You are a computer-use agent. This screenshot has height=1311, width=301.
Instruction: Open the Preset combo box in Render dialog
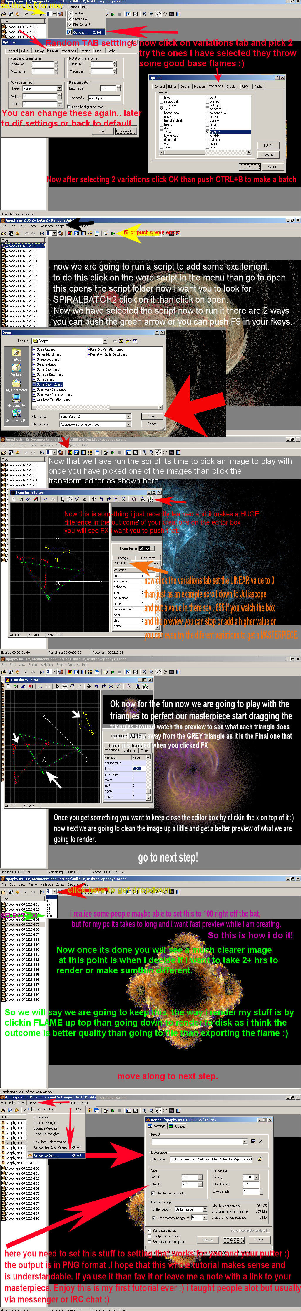coord(245,1142)
